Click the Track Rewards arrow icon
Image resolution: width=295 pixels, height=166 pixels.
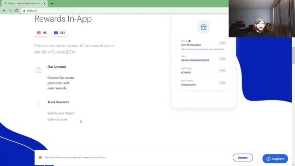point(38,105)
